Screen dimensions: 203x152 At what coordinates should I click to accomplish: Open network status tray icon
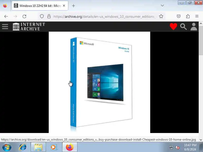pos(171,147)
